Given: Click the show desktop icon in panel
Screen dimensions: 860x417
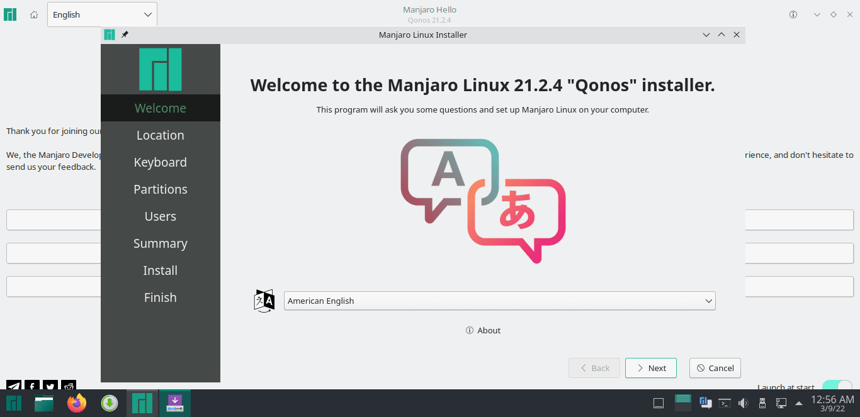Looking at the screenshot, I should (659, 403).
